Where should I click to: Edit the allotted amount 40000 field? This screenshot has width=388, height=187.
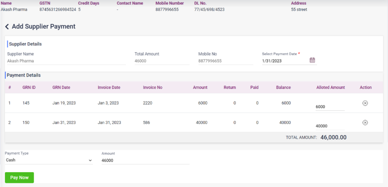pyautogui.click(x=330, y=126)
